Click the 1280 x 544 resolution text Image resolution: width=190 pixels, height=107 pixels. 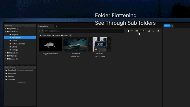coord(75,56)
